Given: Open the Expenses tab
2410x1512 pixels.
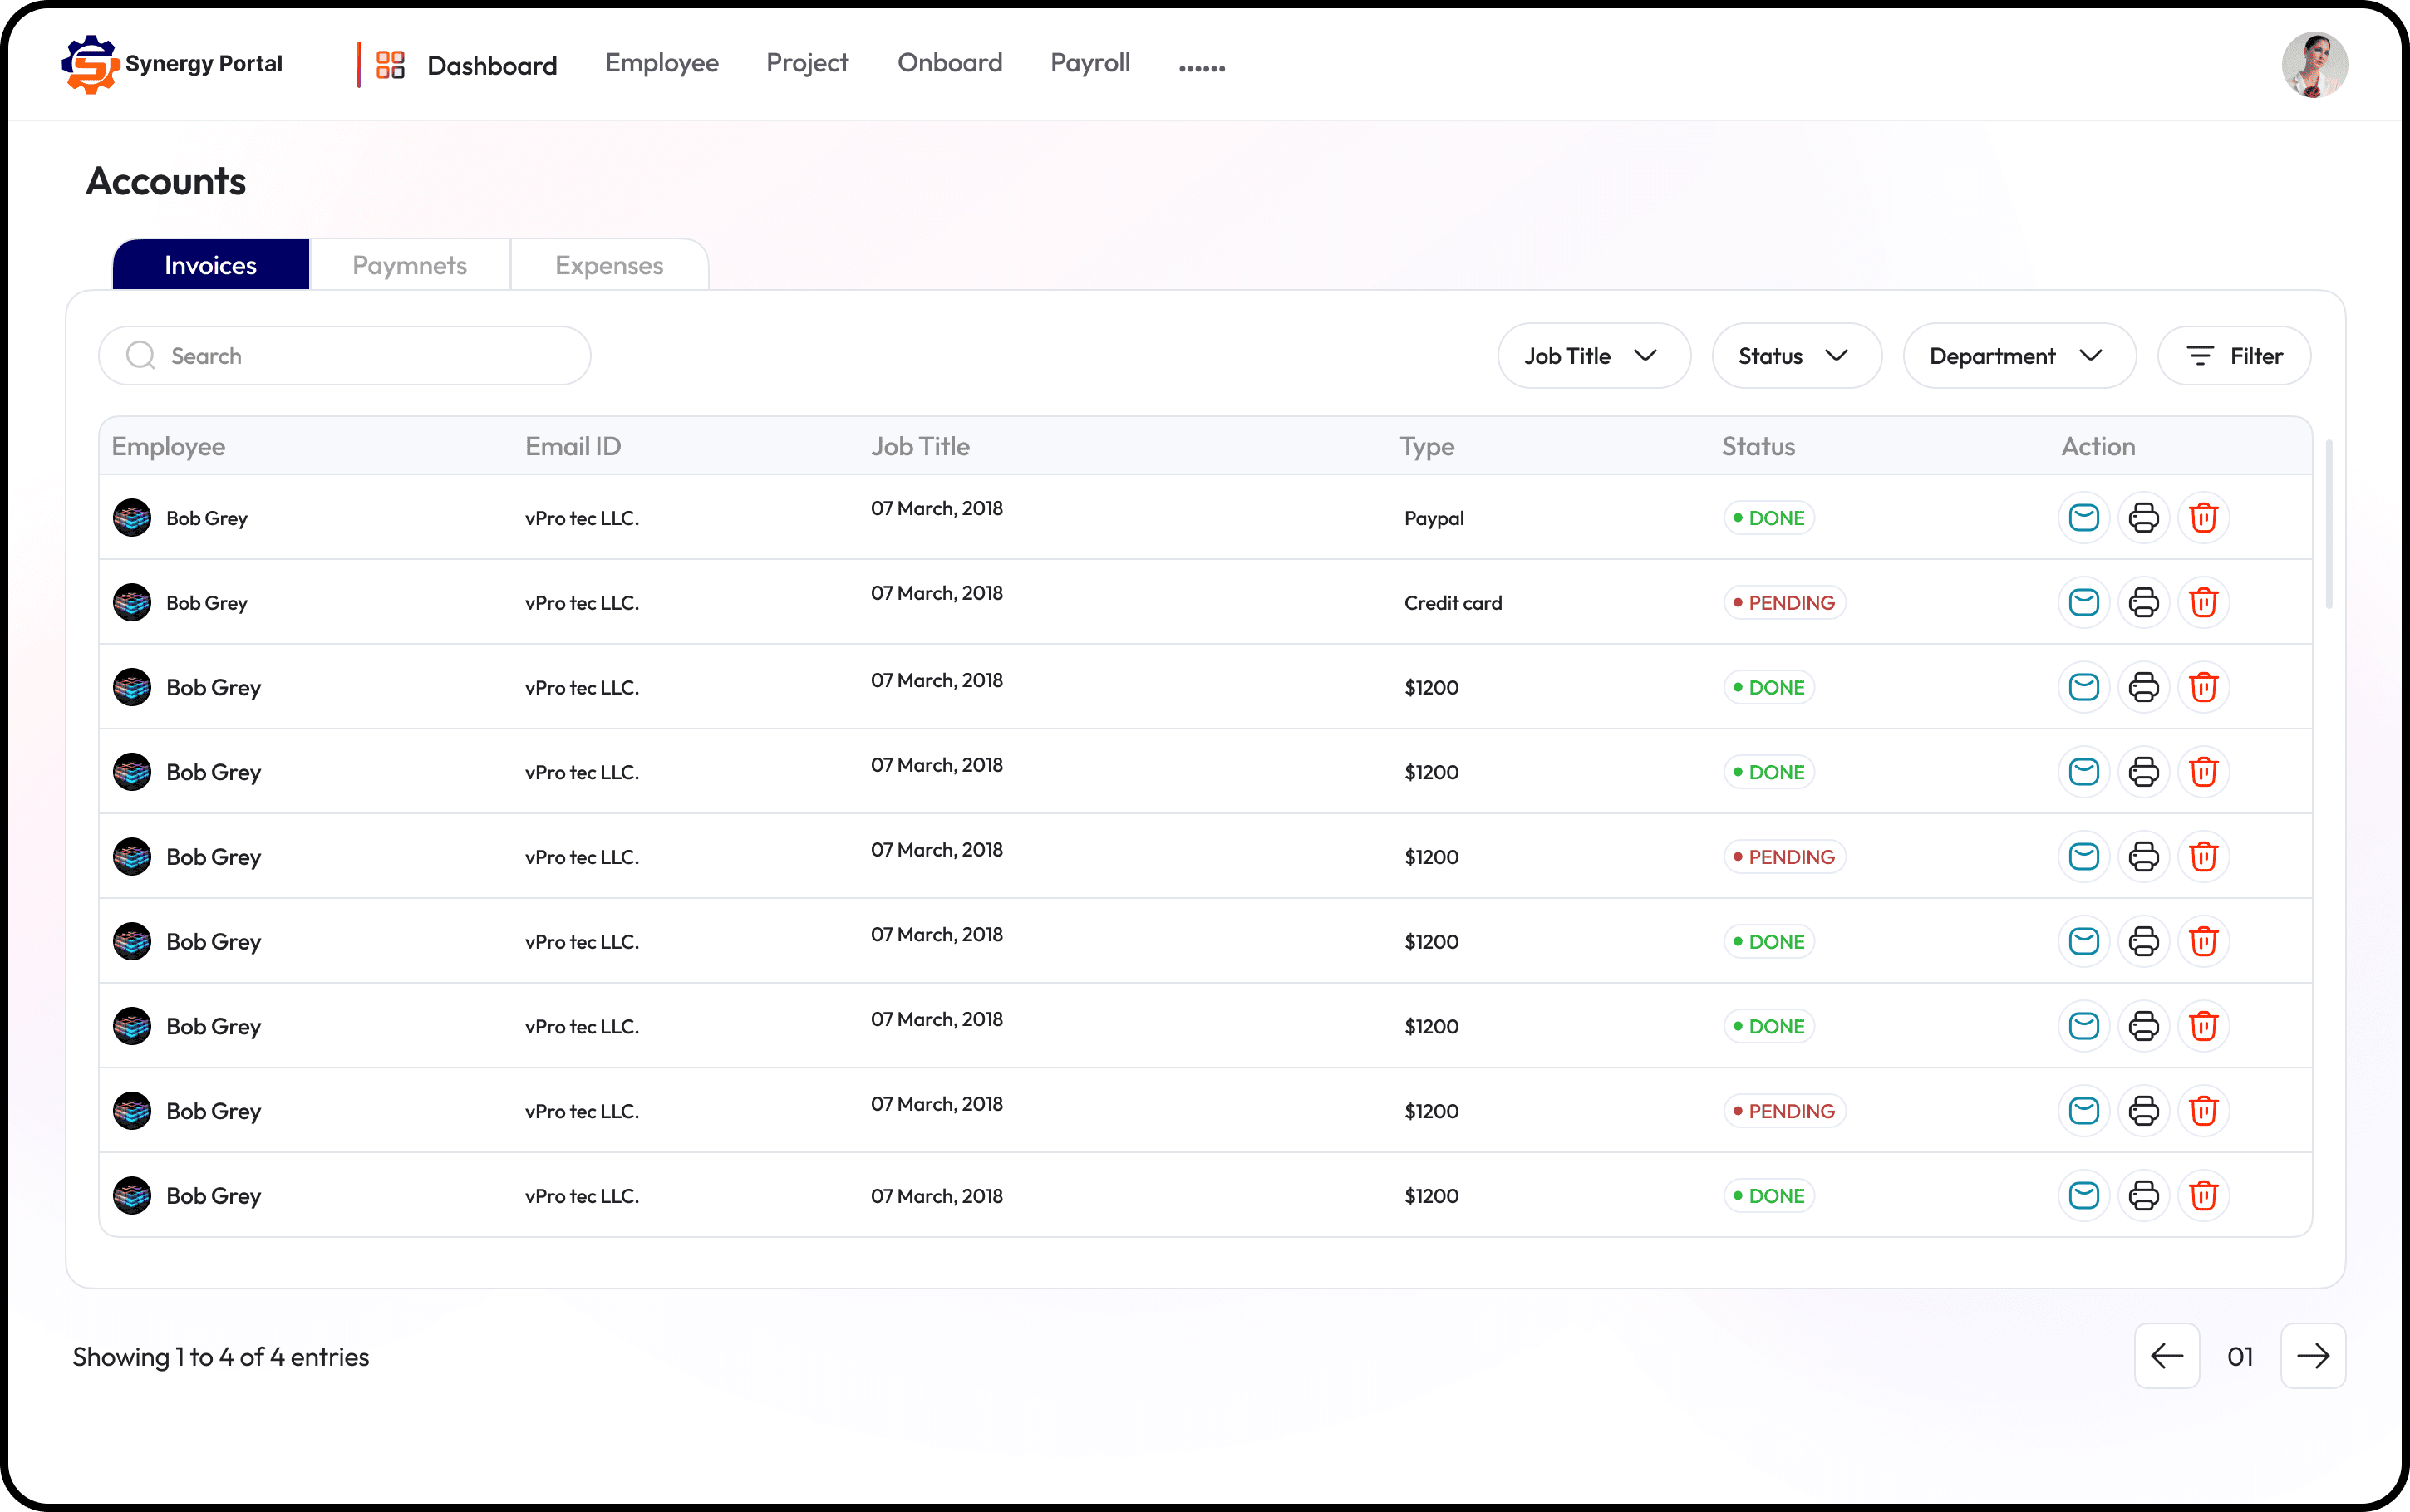Looking at the screenshot, I should [609, 266].
